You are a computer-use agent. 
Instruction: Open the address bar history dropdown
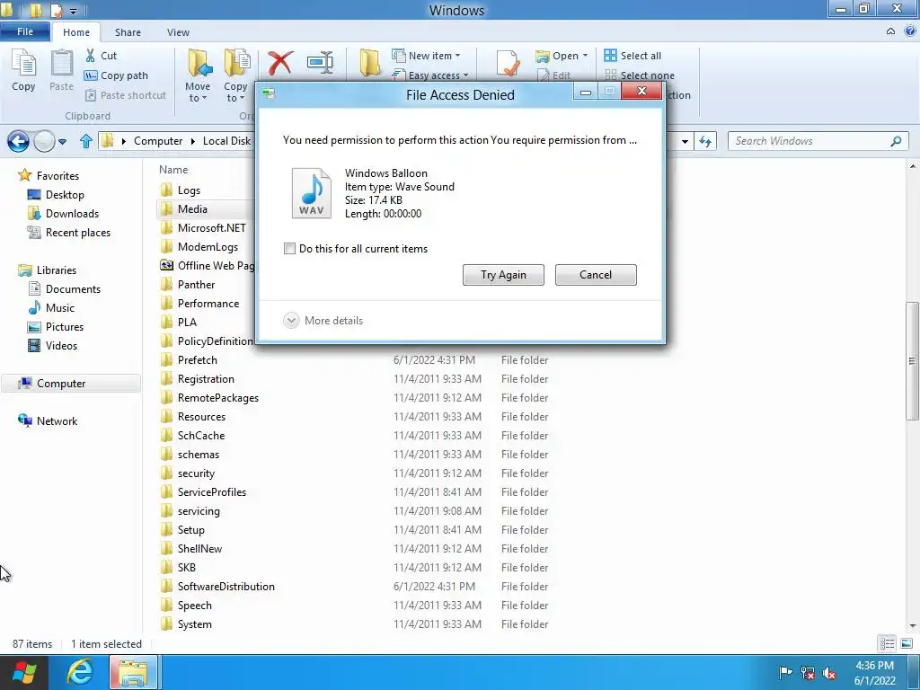(x=684, y=141)
